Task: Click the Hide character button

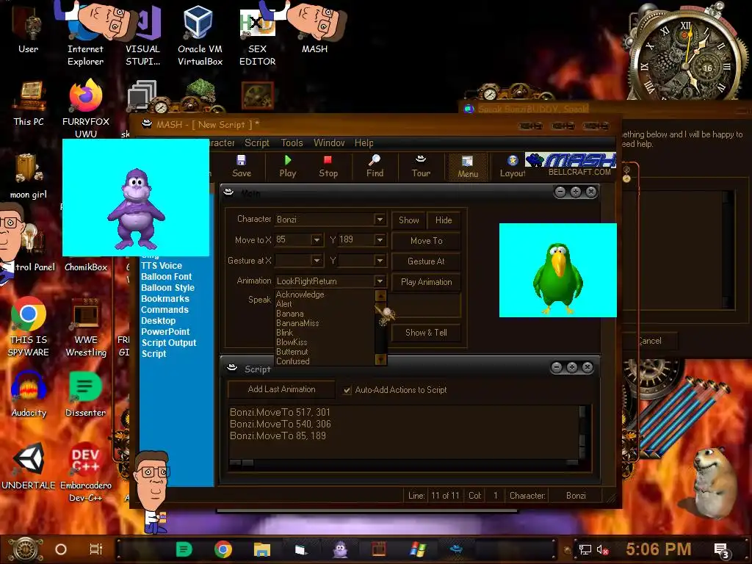Action: [x=444, y=220]
